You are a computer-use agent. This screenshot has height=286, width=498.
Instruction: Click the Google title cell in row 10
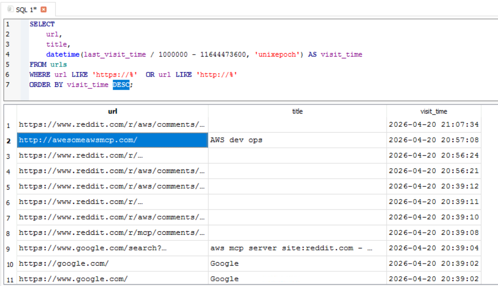297,264
